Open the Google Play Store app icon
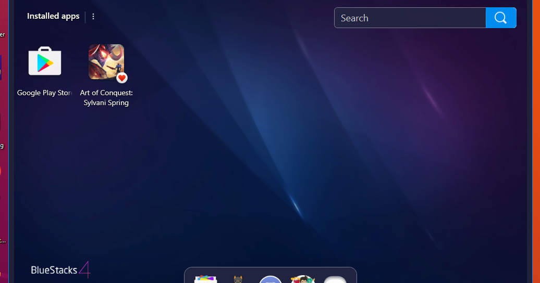 (x=45, y=61)
